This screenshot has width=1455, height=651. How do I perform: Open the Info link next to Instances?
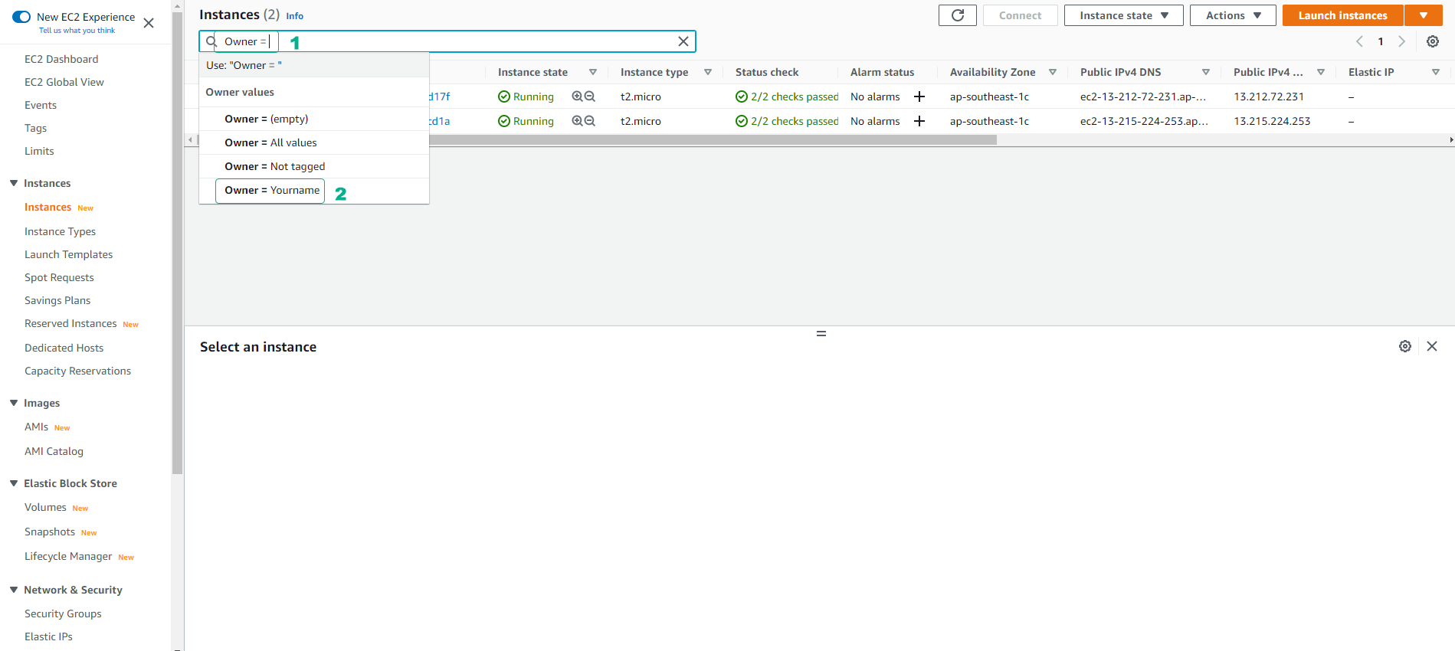tap(295, 16)
